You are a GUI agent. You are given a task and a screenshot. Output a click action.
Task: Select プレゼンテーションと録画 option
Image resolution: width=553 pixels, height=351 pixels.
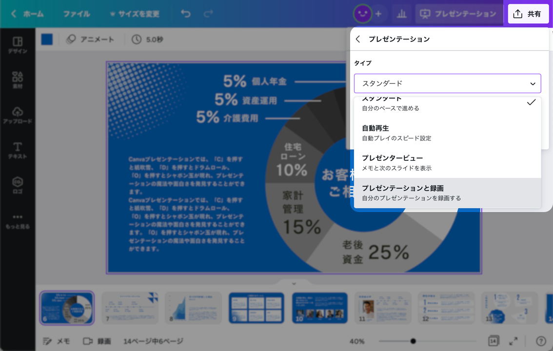(447, 193)
